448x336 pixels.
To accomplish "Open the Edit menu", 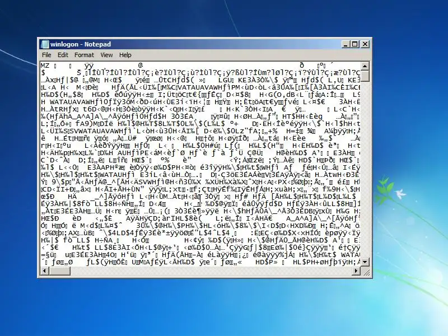I will click(63, 55).
